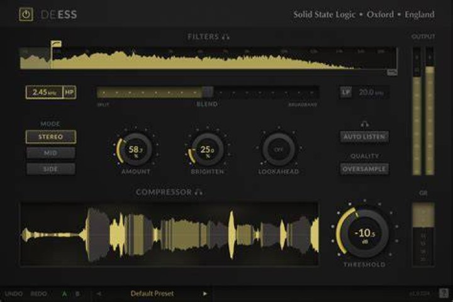The width and height of the screenshot is (453, 302).
Task: Click the left OUTPUT level meter
Action: 417,111
